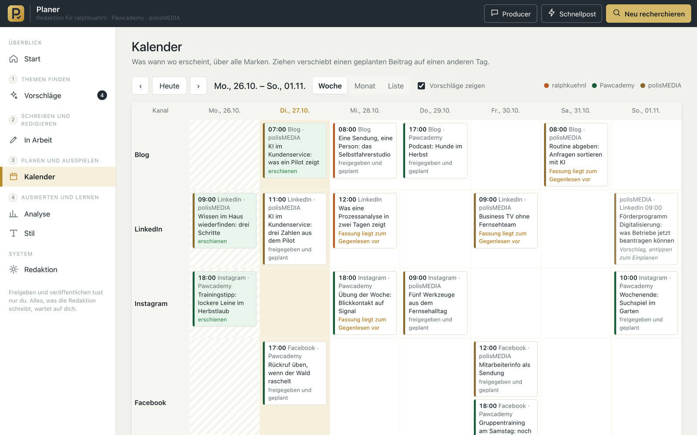The width and height of the screenshot is (697, 435).
Task: Click the So., 01.11. column header
Action: tap(646, 110)
